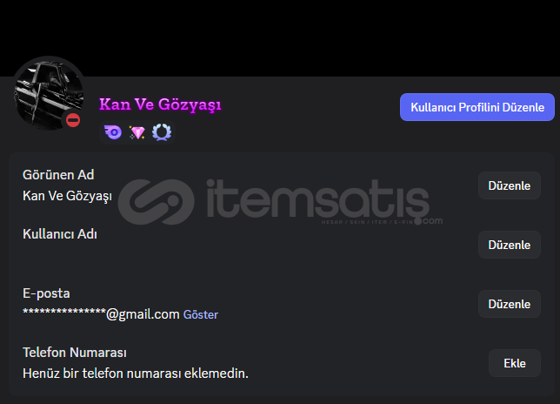Image resolution: width=560 pixels, height=404 pixels.
Task: Click Düzenle next to Kullanıcı Adı
Action: pyautogui.click(x=510, y=245)
